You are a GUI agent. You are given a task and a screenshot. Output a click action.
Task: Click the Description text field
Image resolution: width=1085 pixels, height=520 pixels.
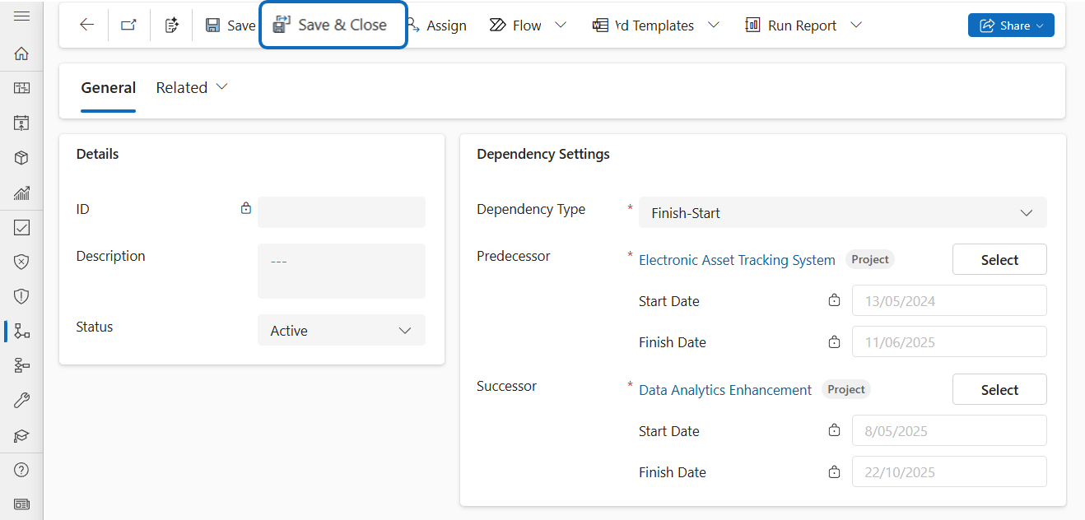(x=341, y=271)
